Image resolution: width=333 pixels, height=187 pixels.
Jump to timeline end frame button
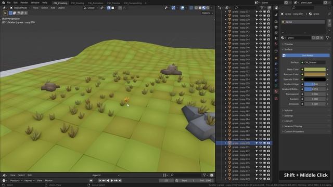coord(120,181)
